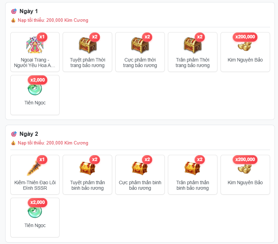278x244 pixels.
Task: Click the target icon beside Ngày 1
Action: (x=14, y=11)
